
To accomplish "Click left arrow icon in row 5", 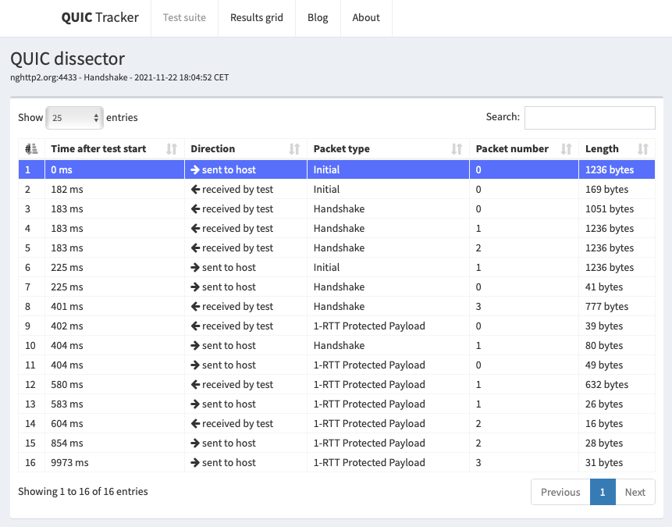I will click(x=195, y=247).
